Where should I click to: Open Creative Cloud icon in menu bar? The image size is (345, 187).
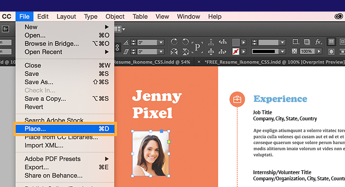(339, 17)
